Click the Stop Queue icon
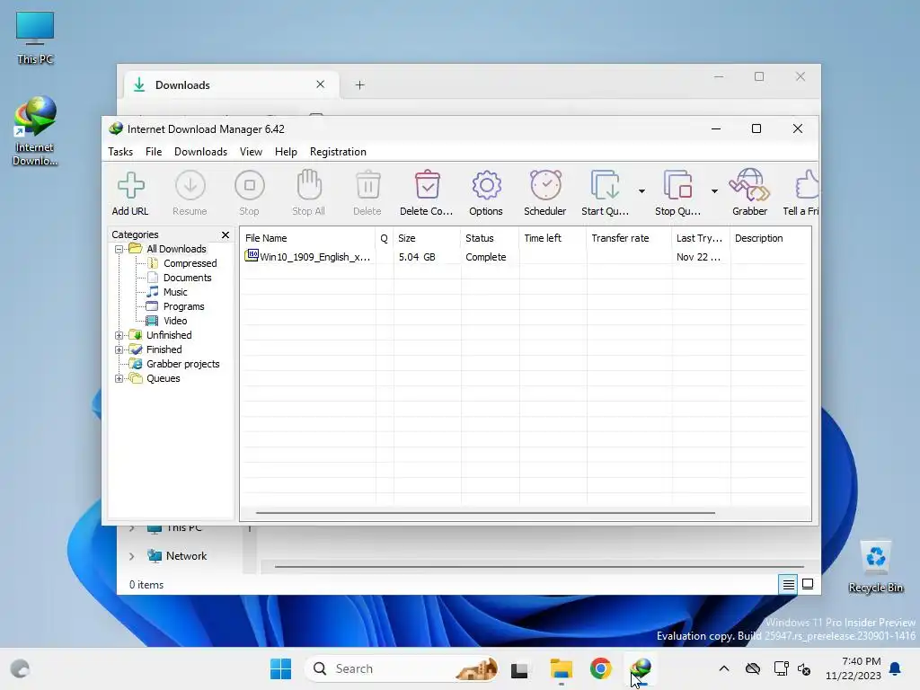The height and width of the screenshot is (690, 920). click(677, 185)
